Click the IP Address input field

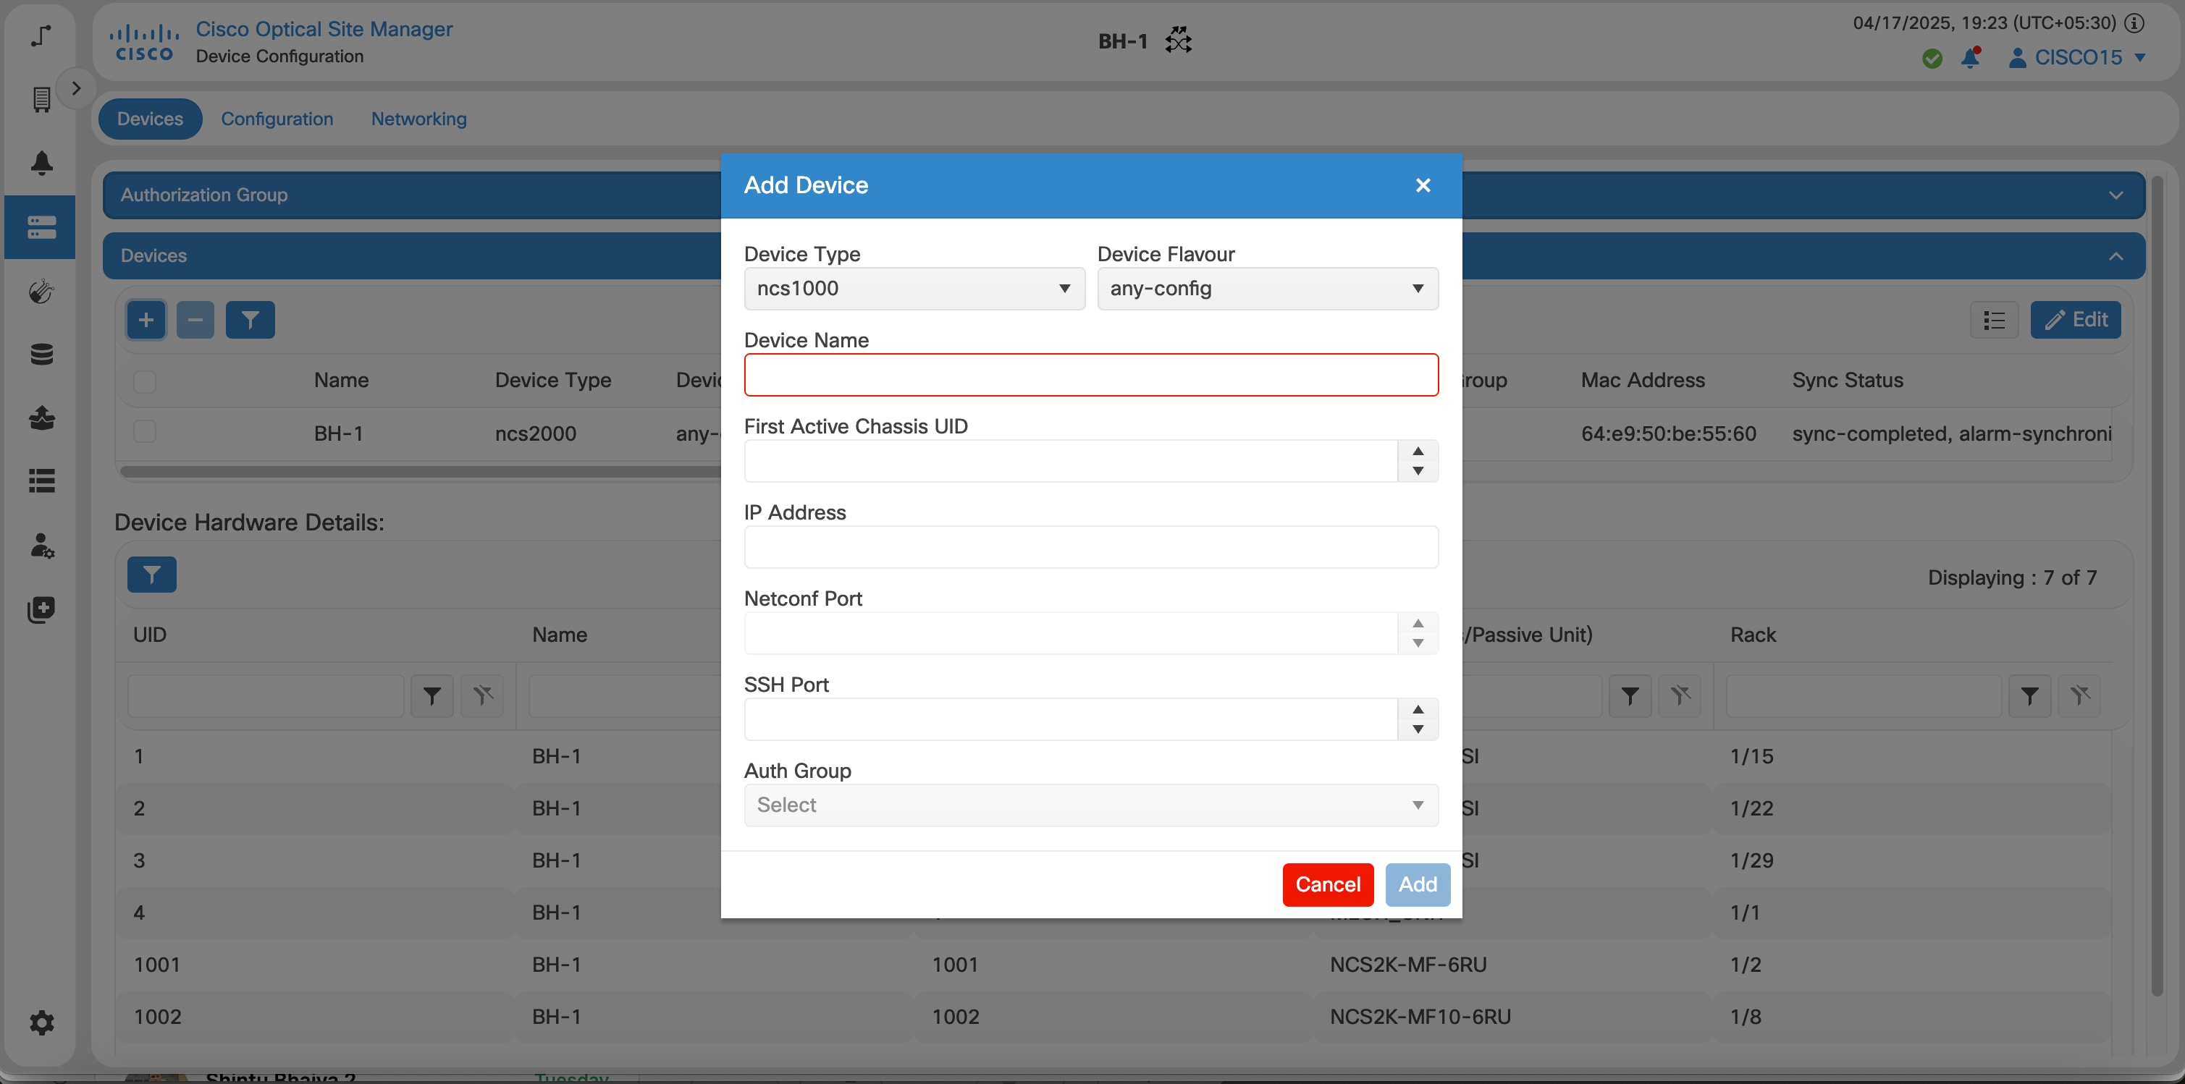coord(1091,546)
